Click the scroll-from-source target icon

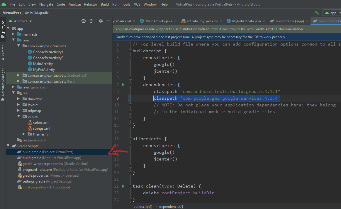pyautogui.click(x=84, y=21)
